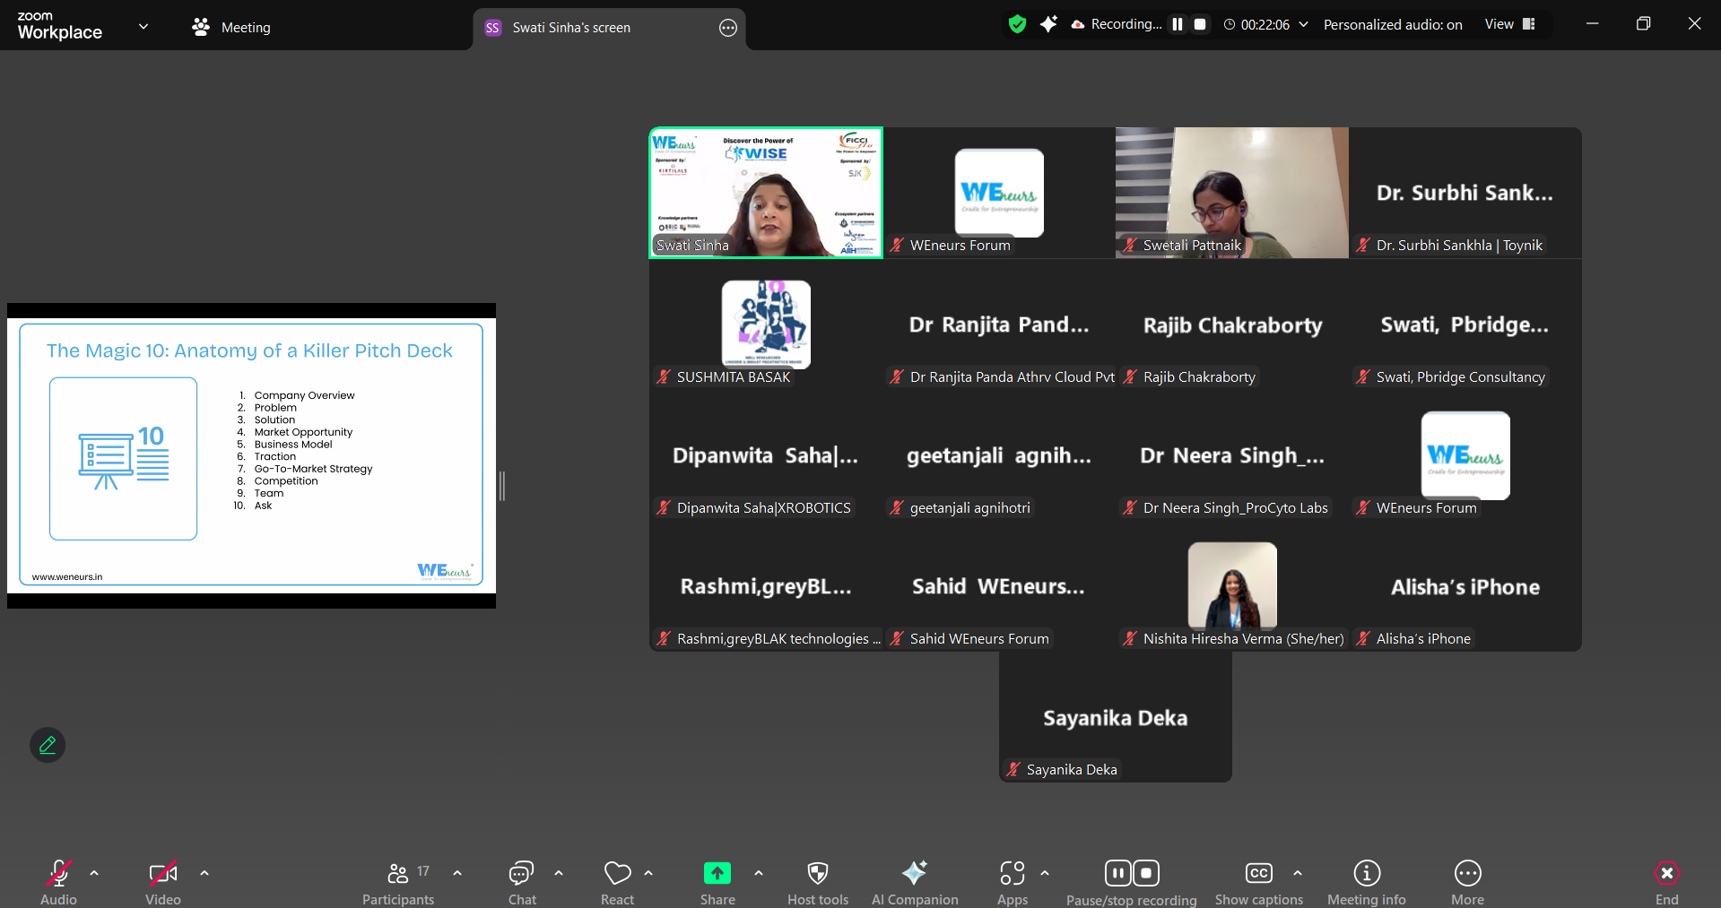Image resolution: width=1721 pixels, height=908 pixels.
Task: Click the End meeting button
Action: point(1666,883)
